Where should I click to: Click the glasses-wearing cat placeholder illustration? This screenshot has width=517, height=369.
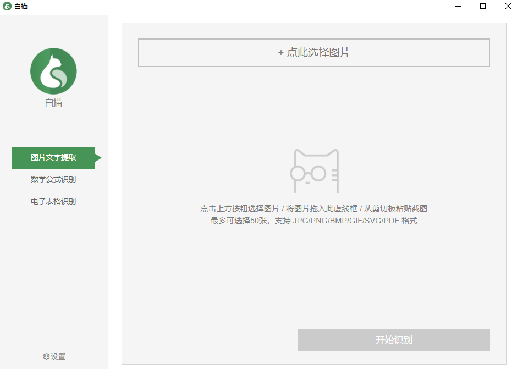click(x=315, y=171)
